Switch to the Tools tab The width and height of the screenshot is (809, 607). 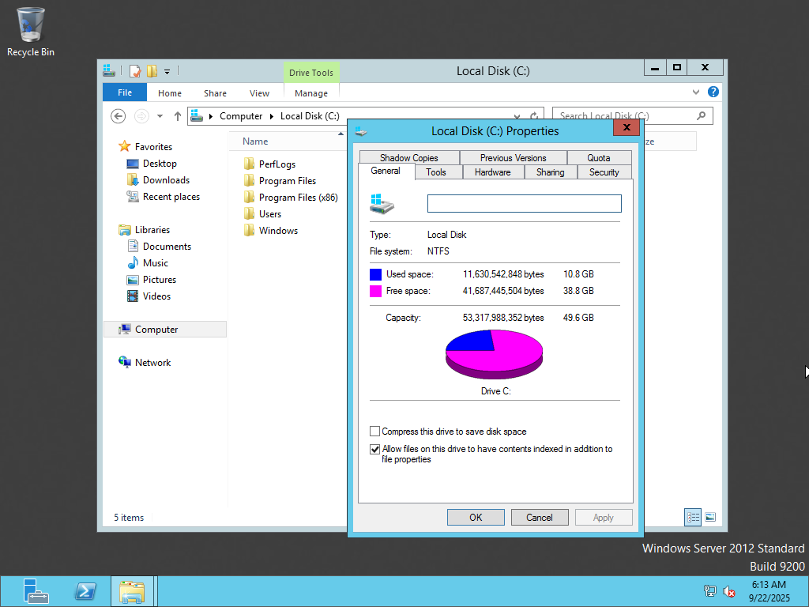pyautogui.click(x=435, y=172)
